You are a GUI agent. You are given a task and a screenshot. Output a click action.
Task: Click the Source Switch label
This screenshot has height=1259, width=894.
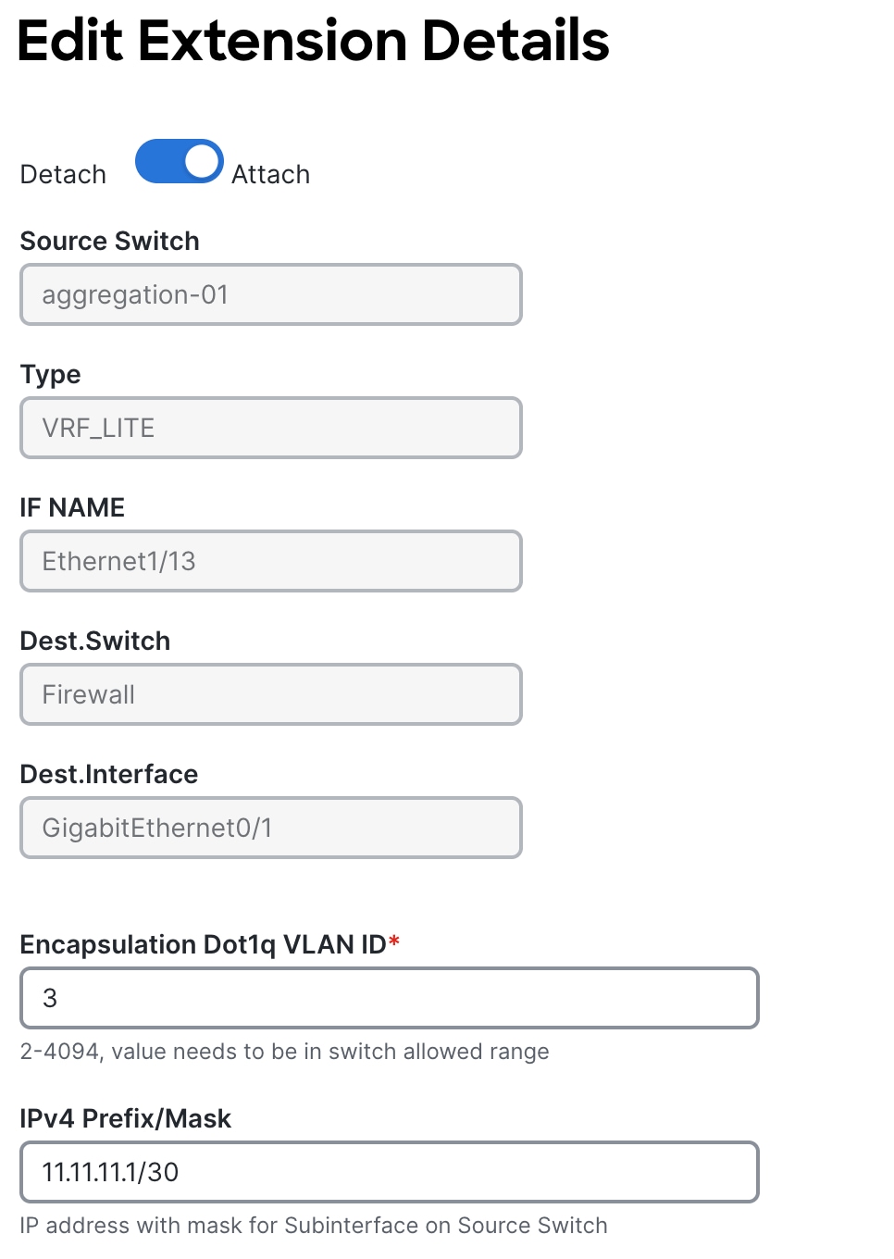click(109, 241)
